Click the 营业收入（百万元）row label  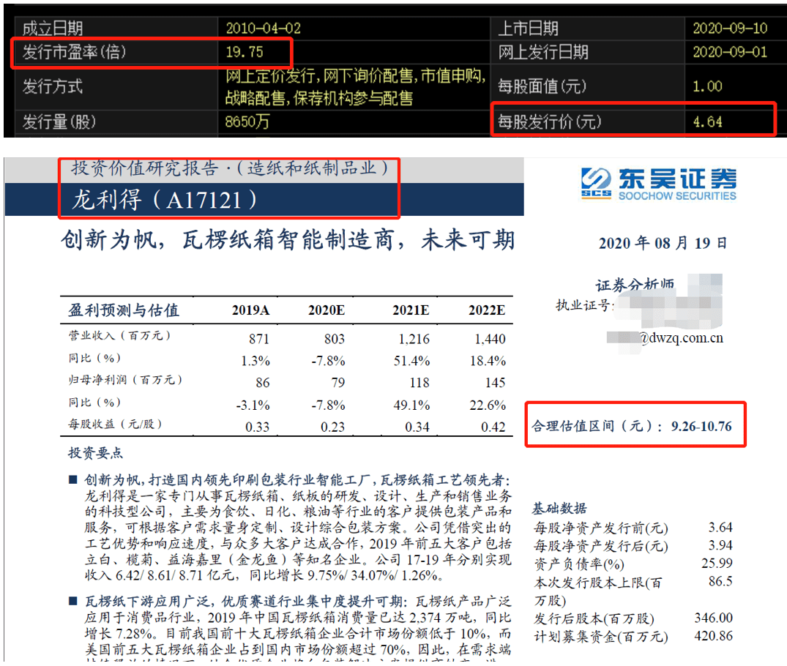pyautogui.click(x=119, y=335)
